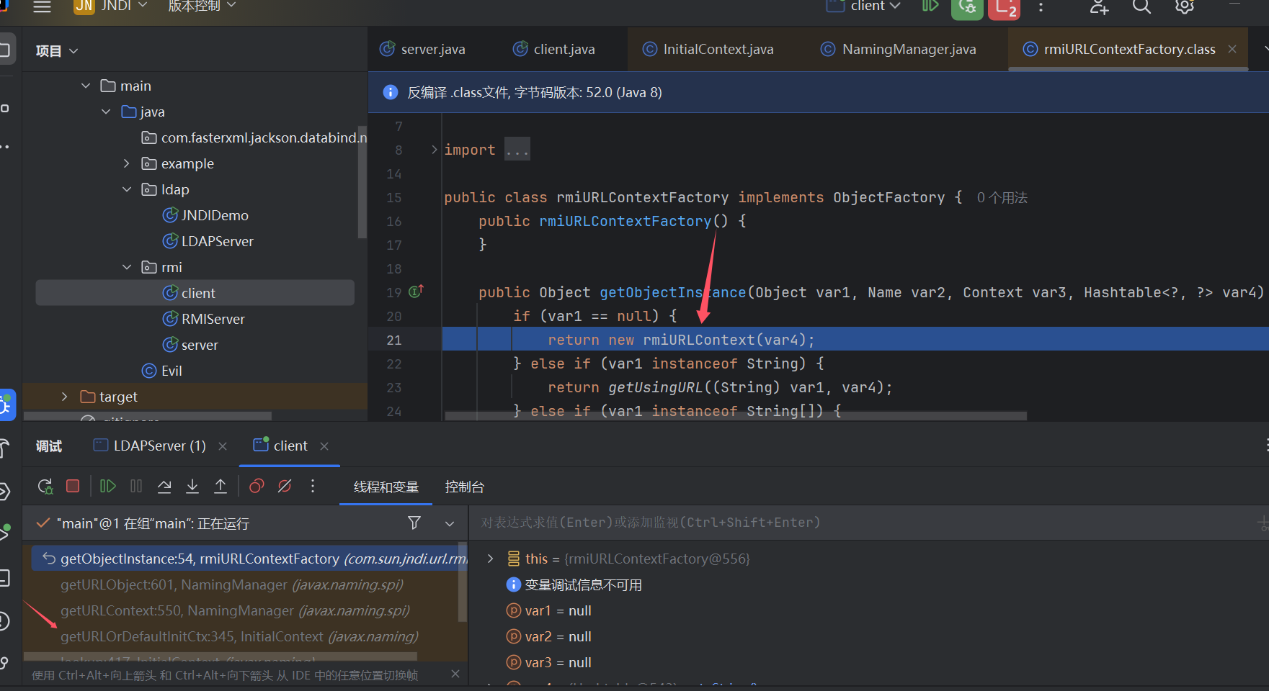
Task: Close the frame-switching hint bar
Action: pyautogui.click(x=455, y=674)
